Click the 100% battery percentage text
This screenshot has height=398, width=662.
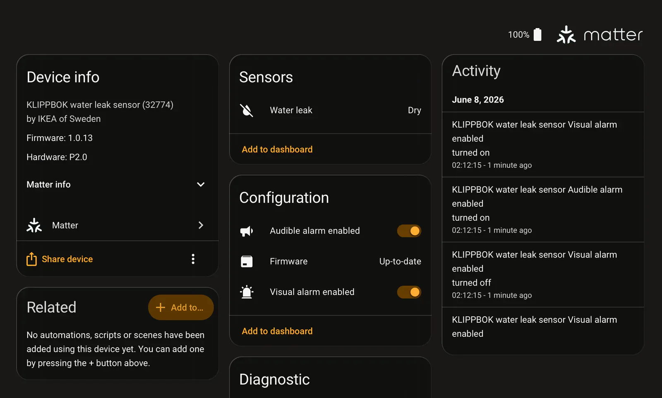click(x=519, y=35)
